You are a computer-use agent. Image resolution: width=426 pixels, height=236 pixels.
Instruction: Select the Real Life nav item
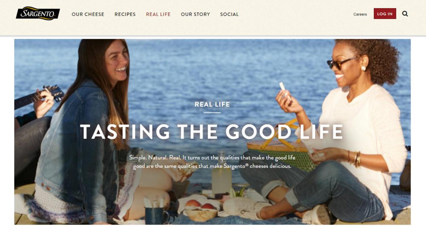(x=158, y=14)
